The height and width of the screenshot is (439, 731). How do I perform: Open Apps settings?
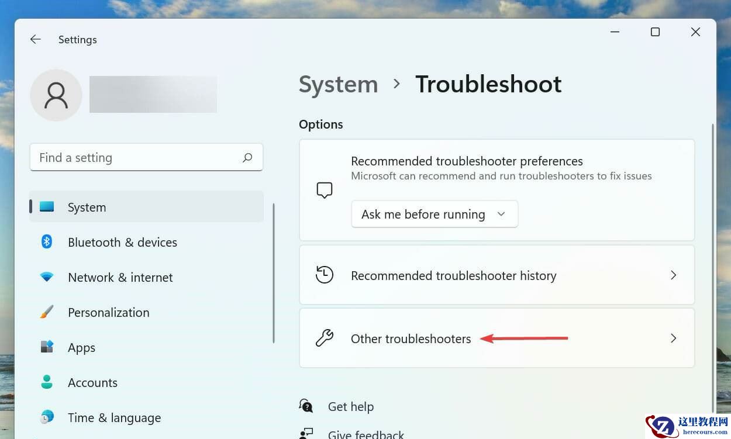[147, 347]
